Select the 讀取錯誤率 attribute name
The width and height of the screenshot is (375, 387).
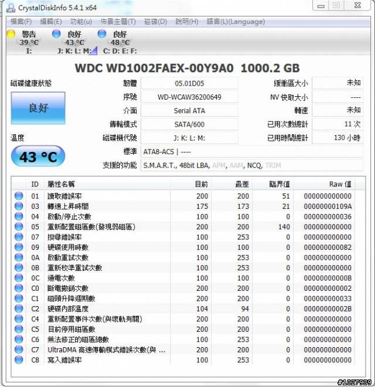click(x=64, y=196)
